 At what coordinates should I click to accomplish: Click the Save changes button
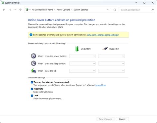point(105,119)
